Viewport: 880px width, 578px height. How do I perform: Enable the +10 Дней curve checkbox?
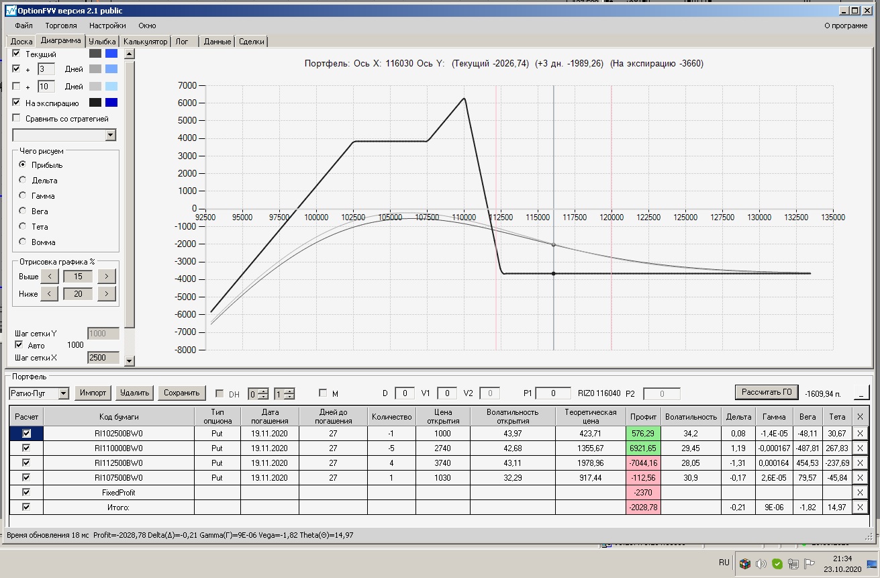pyautogui.click(x=17, y=86)
